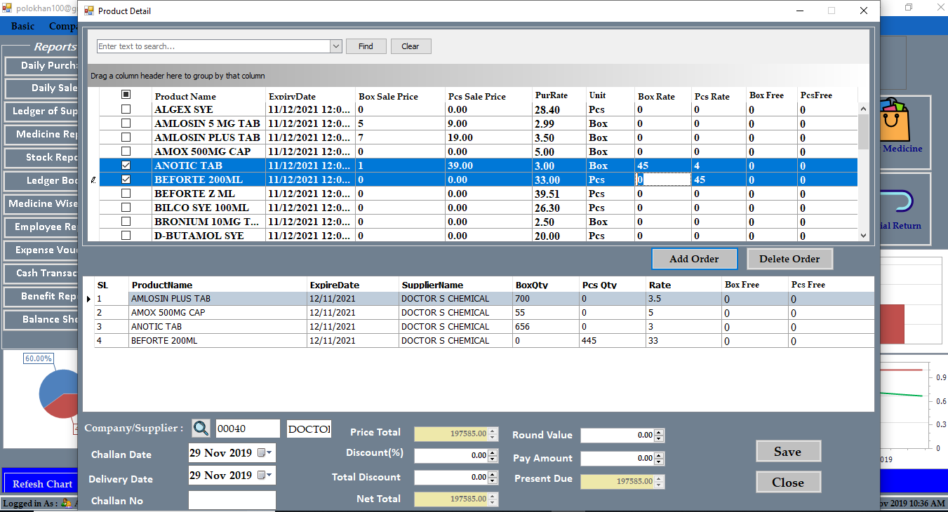948x512 pixels.
Task: Check the ALGEX SYE row checkbox
Action: tap(126, 109)
